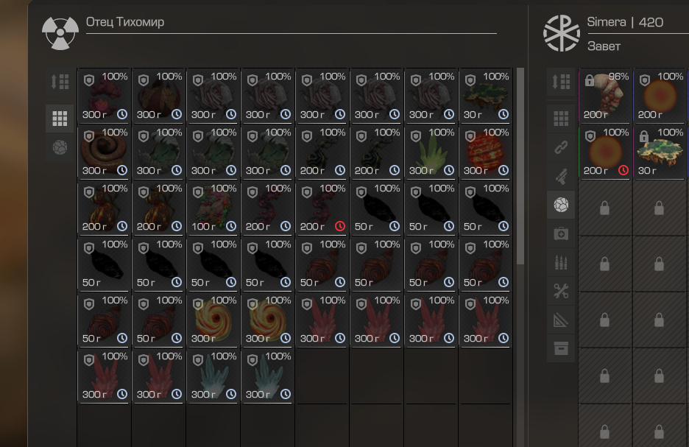This screenshot has width=689, height=447.
Task: Select the chain link filter icon
Action: click(561, 147)
